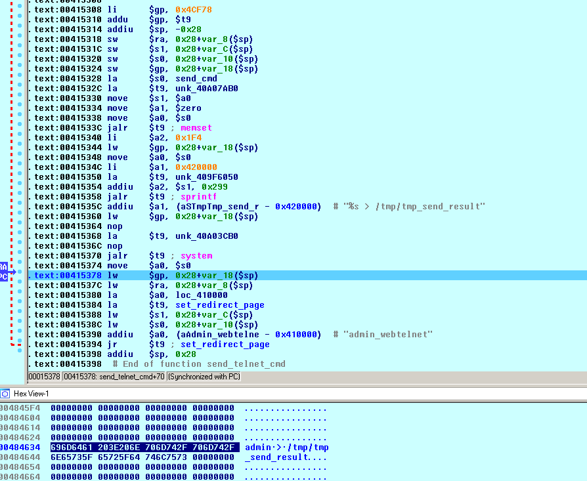Select hex word 6E65735F in row 00484644

(72, 457)
